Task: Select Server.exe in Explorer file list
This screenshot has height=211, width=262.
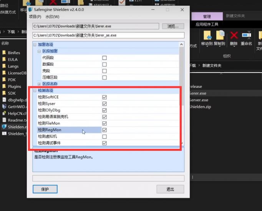Action: tap(199, 100)
